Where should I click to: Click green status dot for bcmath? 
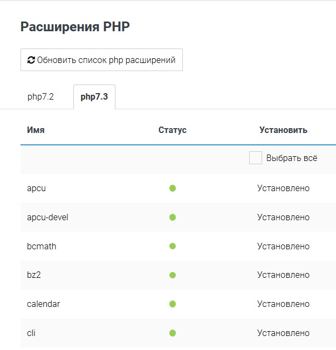click(173, 246)
